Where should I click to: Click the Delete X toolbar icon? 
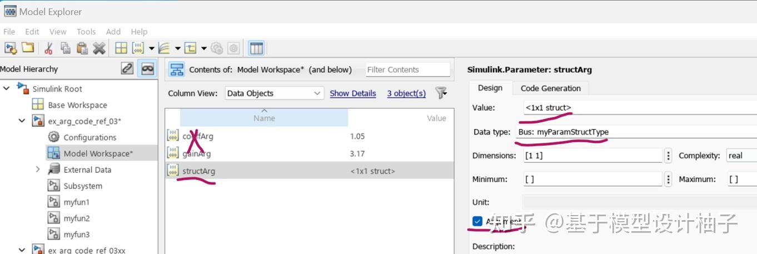99,48
